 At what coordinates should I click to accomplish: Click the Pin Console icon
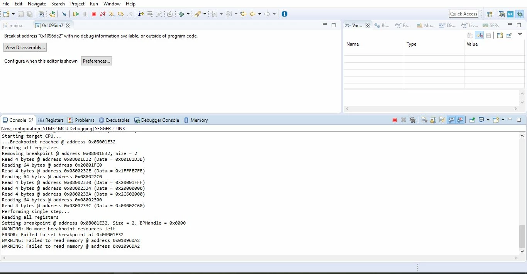[472, 120]
